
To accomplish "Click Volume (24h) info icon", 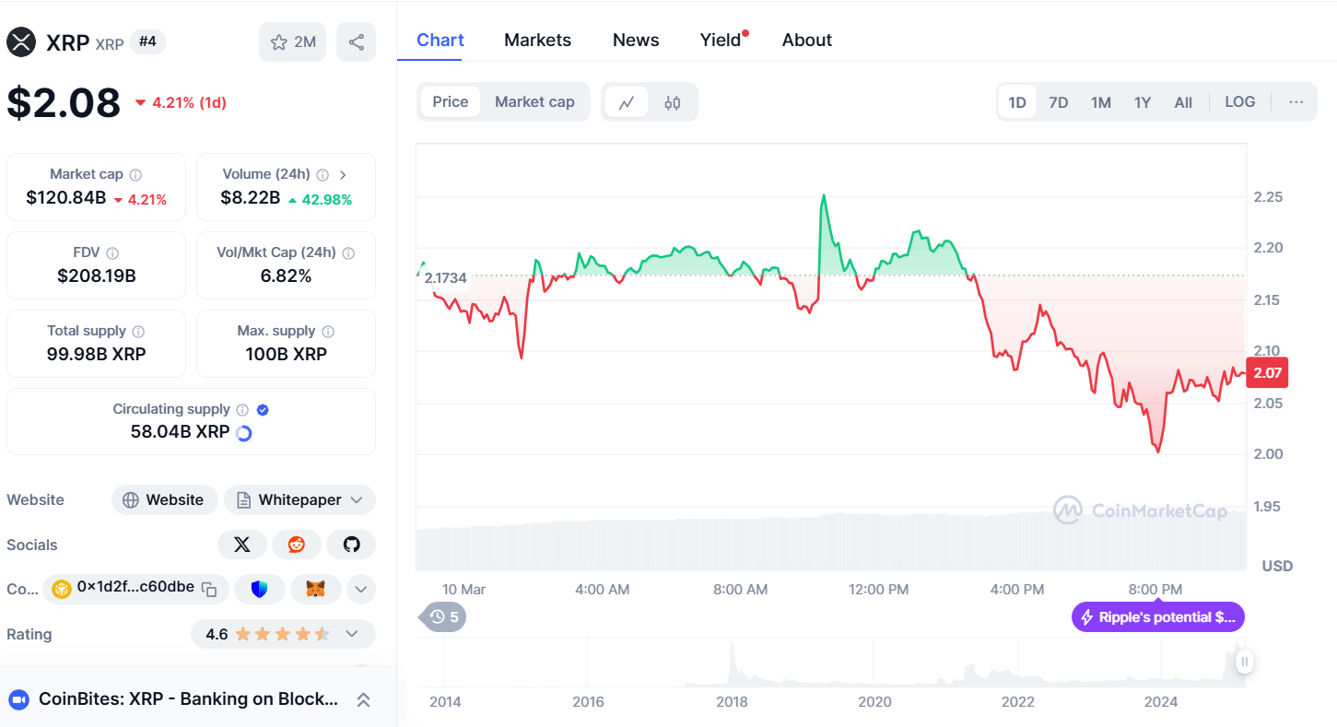I will [323, 174].
